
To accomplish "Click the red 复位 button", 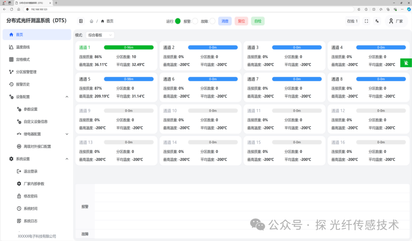I will (x=241, y=21).
